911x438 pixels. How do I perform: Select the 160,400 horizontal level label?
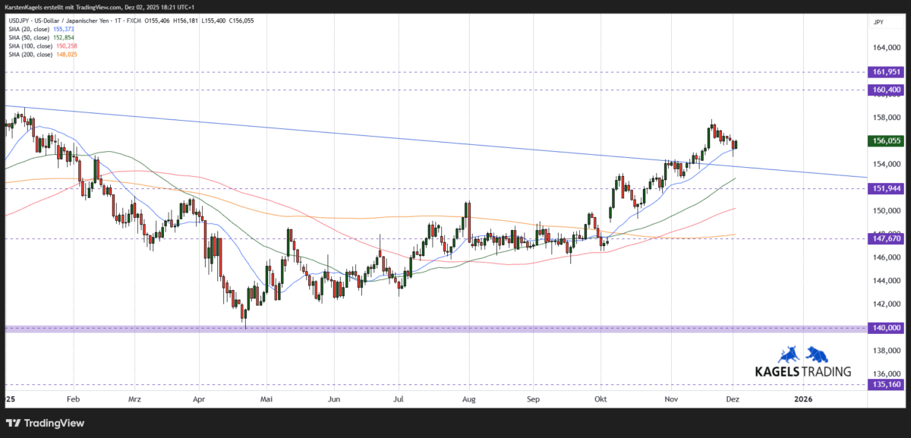pyautogui.click(x=887, y=90)
